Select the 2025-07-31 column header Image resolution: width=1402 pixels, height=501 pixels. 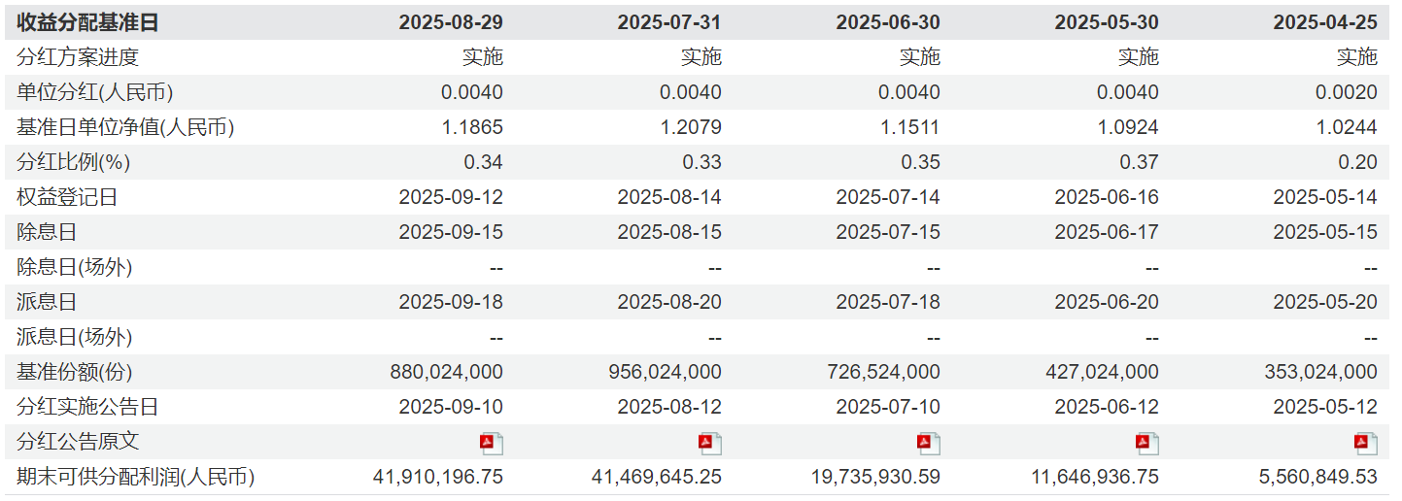tap(669, 22)
